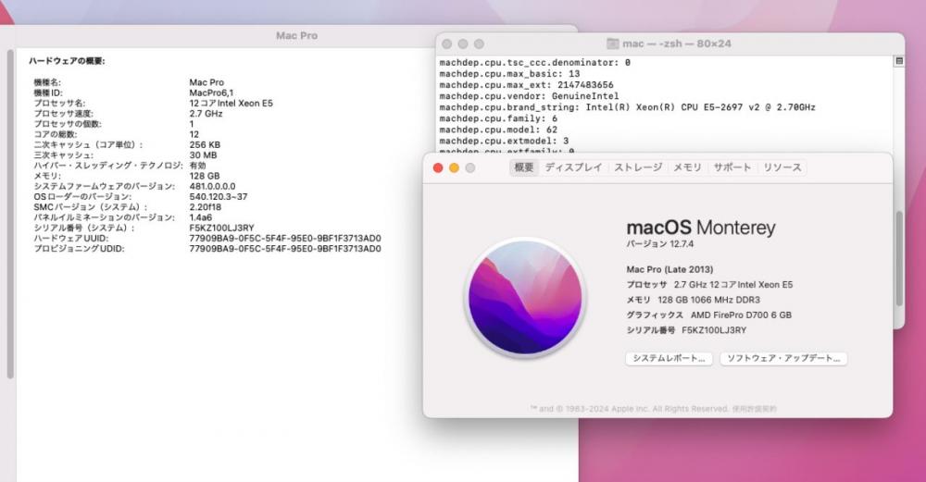Select the メモリ value 128 GB in report
Viewport: 926px width, 482px height.
(x=205, y=176)
